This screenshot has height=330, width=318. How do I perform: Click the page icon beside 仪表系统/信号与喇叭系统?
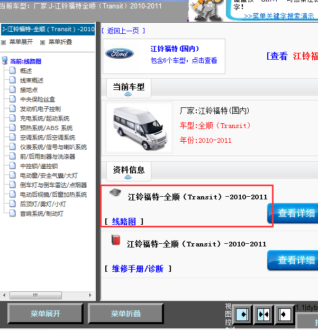click(x=13, y=146)
